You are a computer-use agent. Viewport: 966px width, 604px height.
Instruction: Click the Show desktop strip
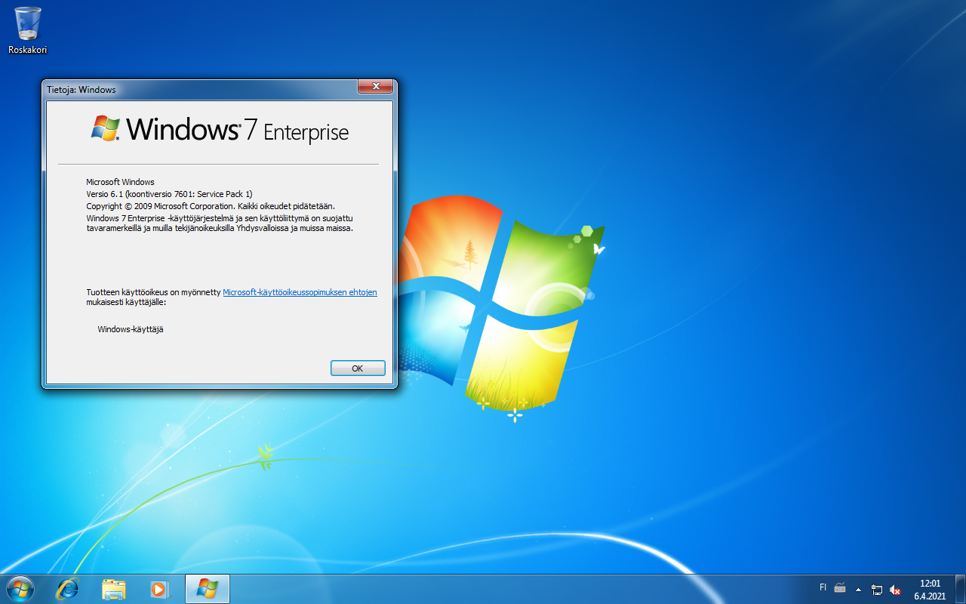(960, 589)
